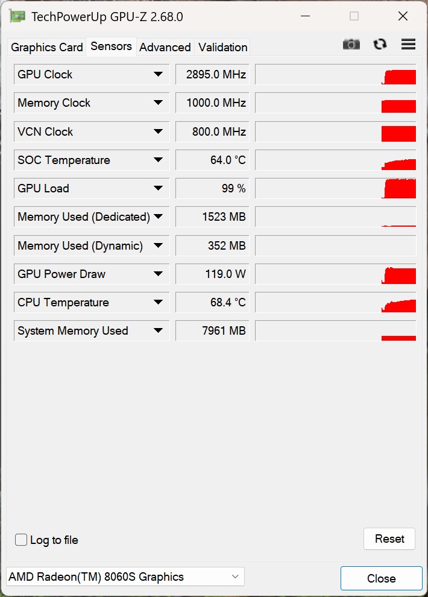Click the Close button at bottom
The image size is (428, 597).
[381, 578]
